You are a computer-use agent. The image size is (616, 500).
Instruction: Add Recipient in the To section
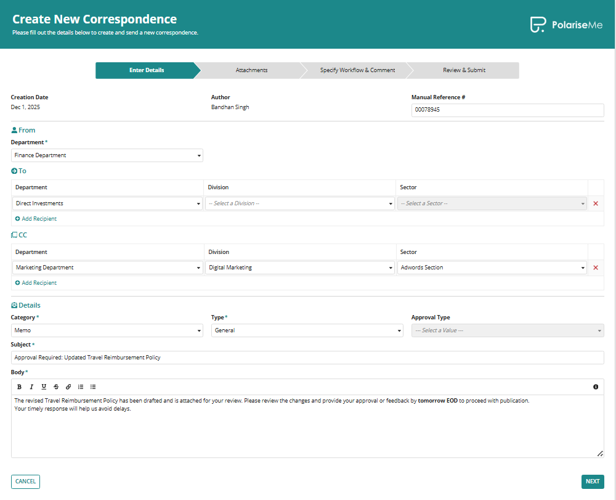tap(36, 219)
